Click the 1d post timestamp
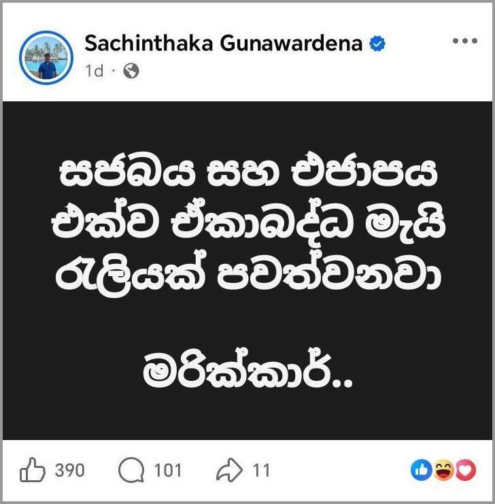This screenshot has width=495, height=504. pos(95,71)
